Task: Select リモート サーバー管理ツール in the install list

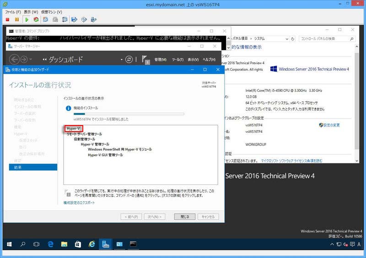Action: pyautogui.click(x=84, y=134)
